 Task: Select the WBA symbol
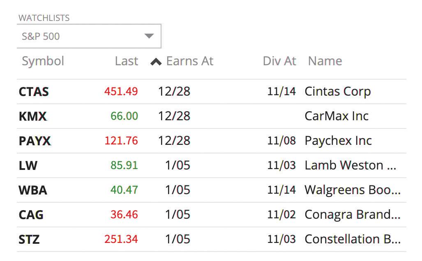(x=33, y=190)
